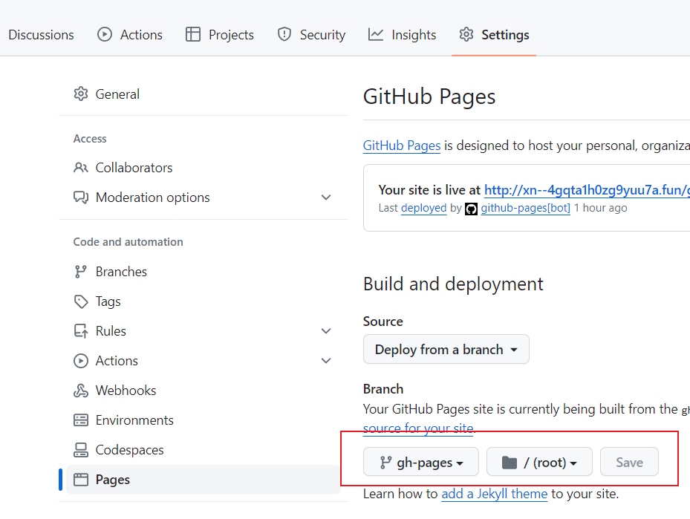
Task: Click the Security shield icon
Action: [x=284, y=34]
